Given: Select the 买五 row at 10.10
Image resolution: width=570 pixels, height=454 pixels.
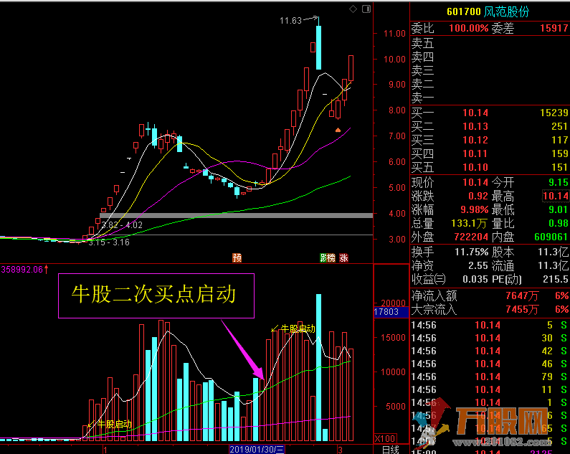Looking at the screenshot, I should pyautogui.click(x=489, y=167).
